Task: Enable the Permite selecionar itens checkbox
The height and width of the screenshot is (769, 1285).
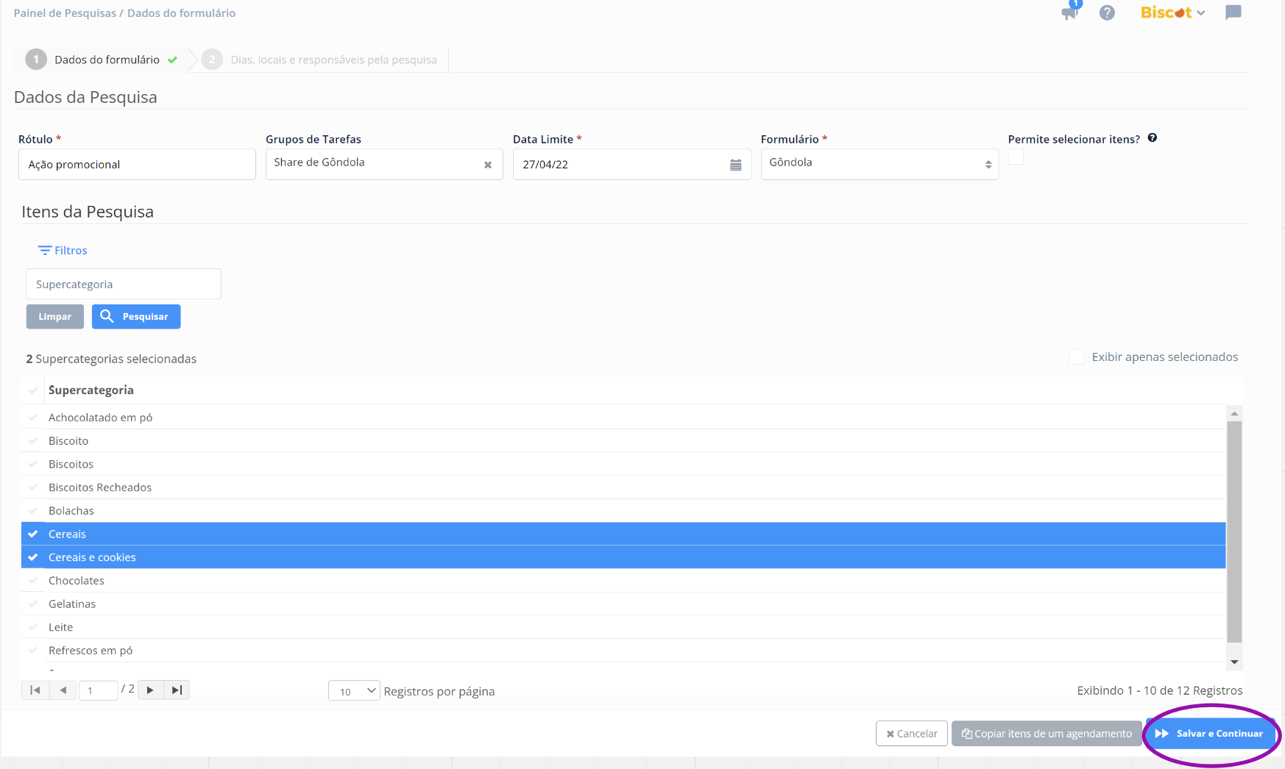Action: click(x=1016, y=157)
